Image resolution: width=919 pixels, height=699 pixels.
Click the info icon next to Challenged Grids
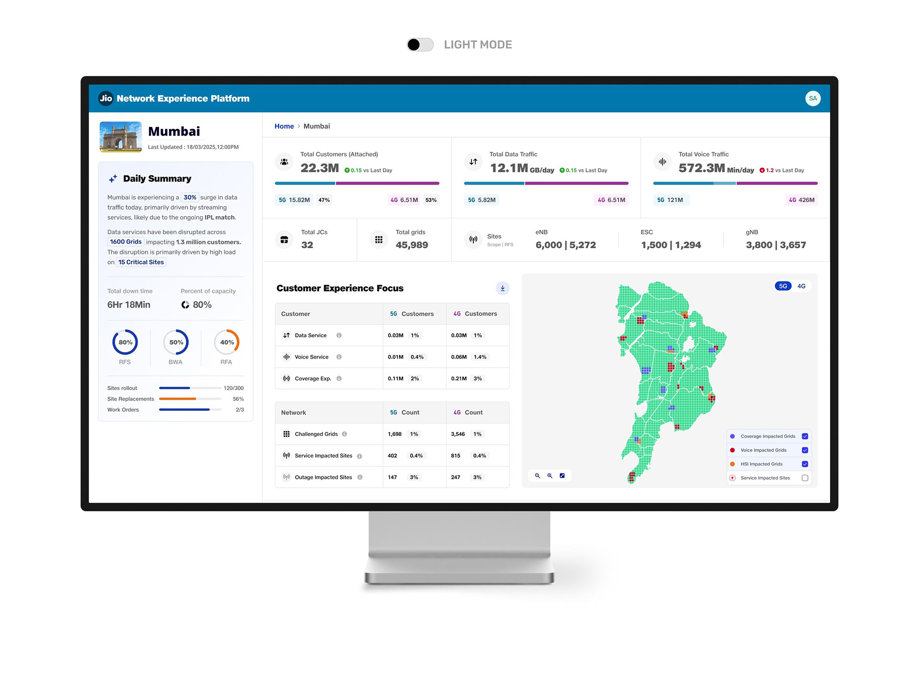(345, 434)
